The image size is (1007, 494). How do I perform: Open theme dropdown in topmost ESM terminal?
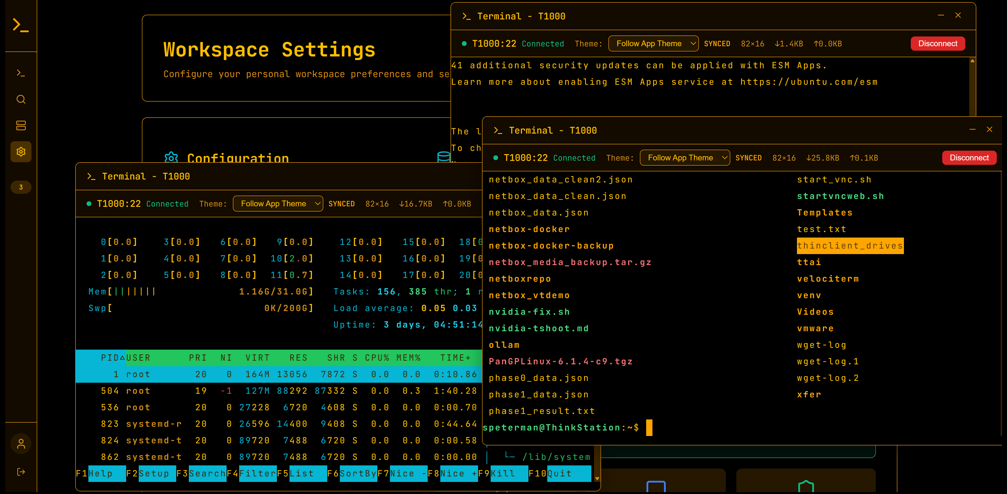tap(653, 44)
